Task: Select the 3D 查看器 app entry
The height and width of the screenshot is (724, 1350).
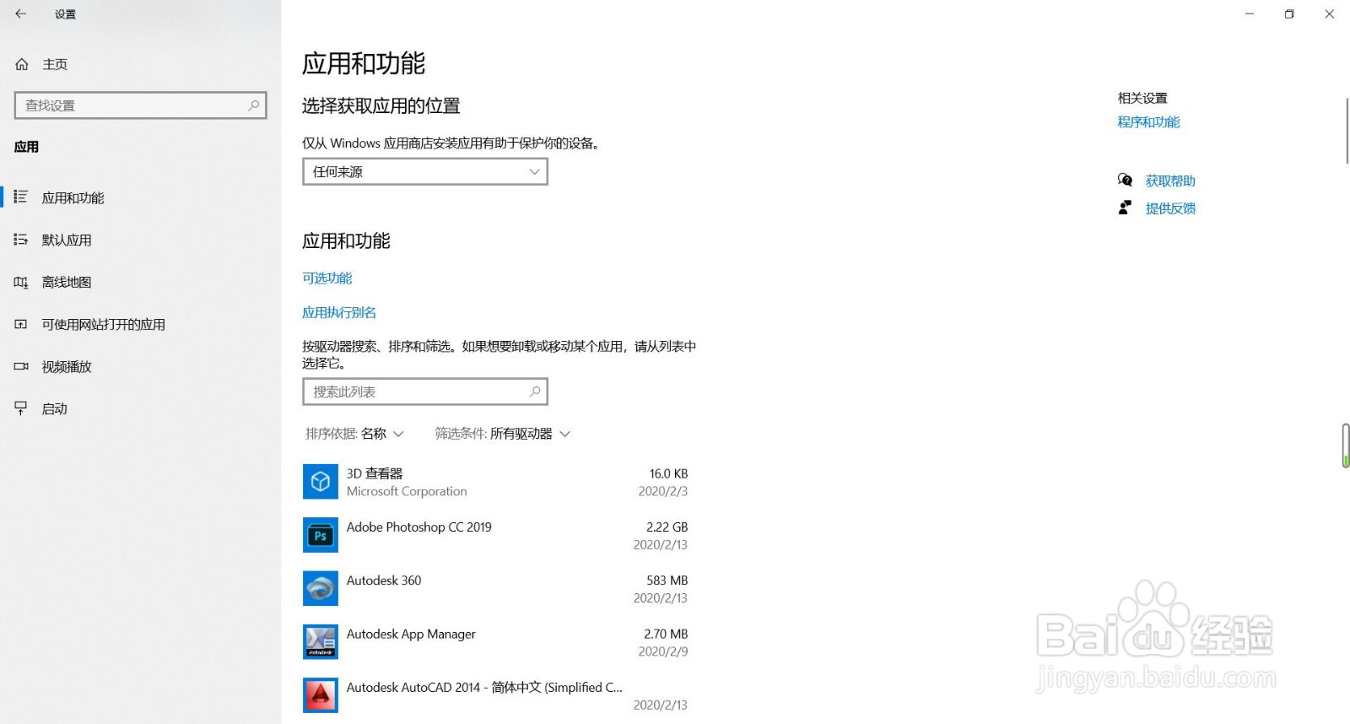Action: [x=496, y=482]
